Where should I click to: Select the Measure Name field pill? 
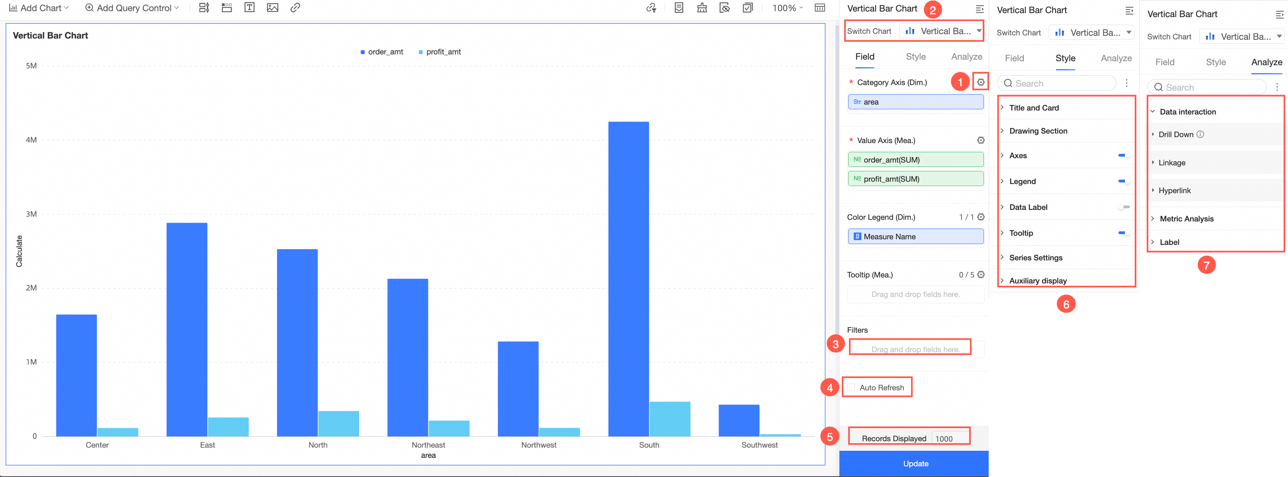click(x=915, y=237)
